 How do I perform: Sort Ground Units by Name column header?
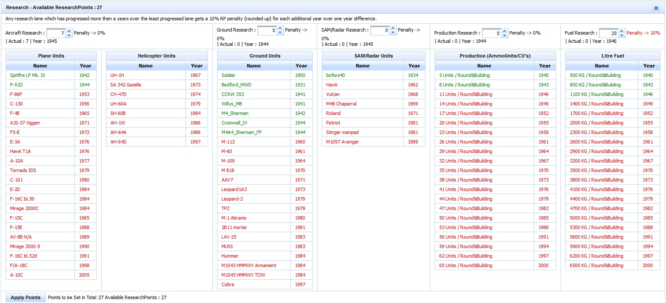point(253,66)
